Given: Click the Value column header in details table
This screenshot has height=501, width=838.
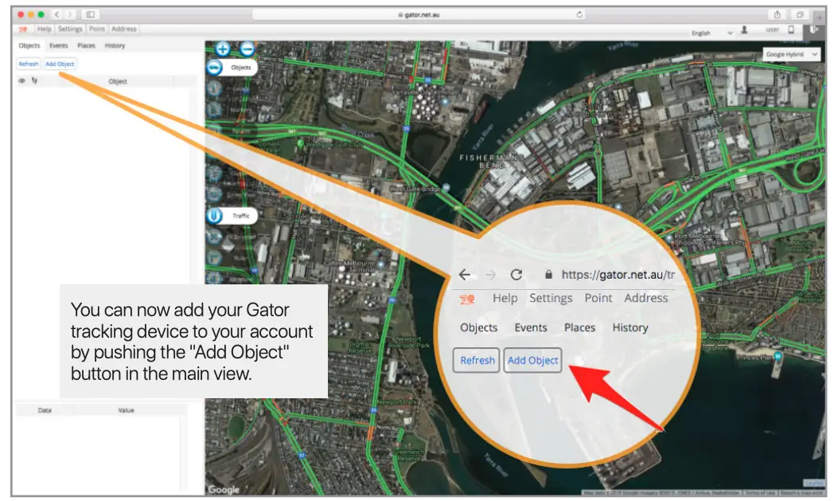Looking at the screenshot, I should (126, 410).
